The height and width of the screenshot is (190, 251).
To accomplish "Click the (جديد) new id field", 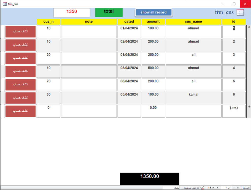I will pos(234,111).
